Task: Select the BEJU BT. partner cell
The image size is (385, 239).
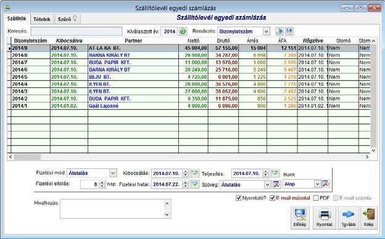Action: point(133,77)
